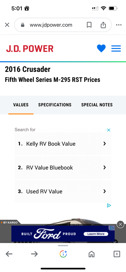Go back with the left arrow
The width and height of the screenshot is (126, 272).
click(x=9, y=254)
